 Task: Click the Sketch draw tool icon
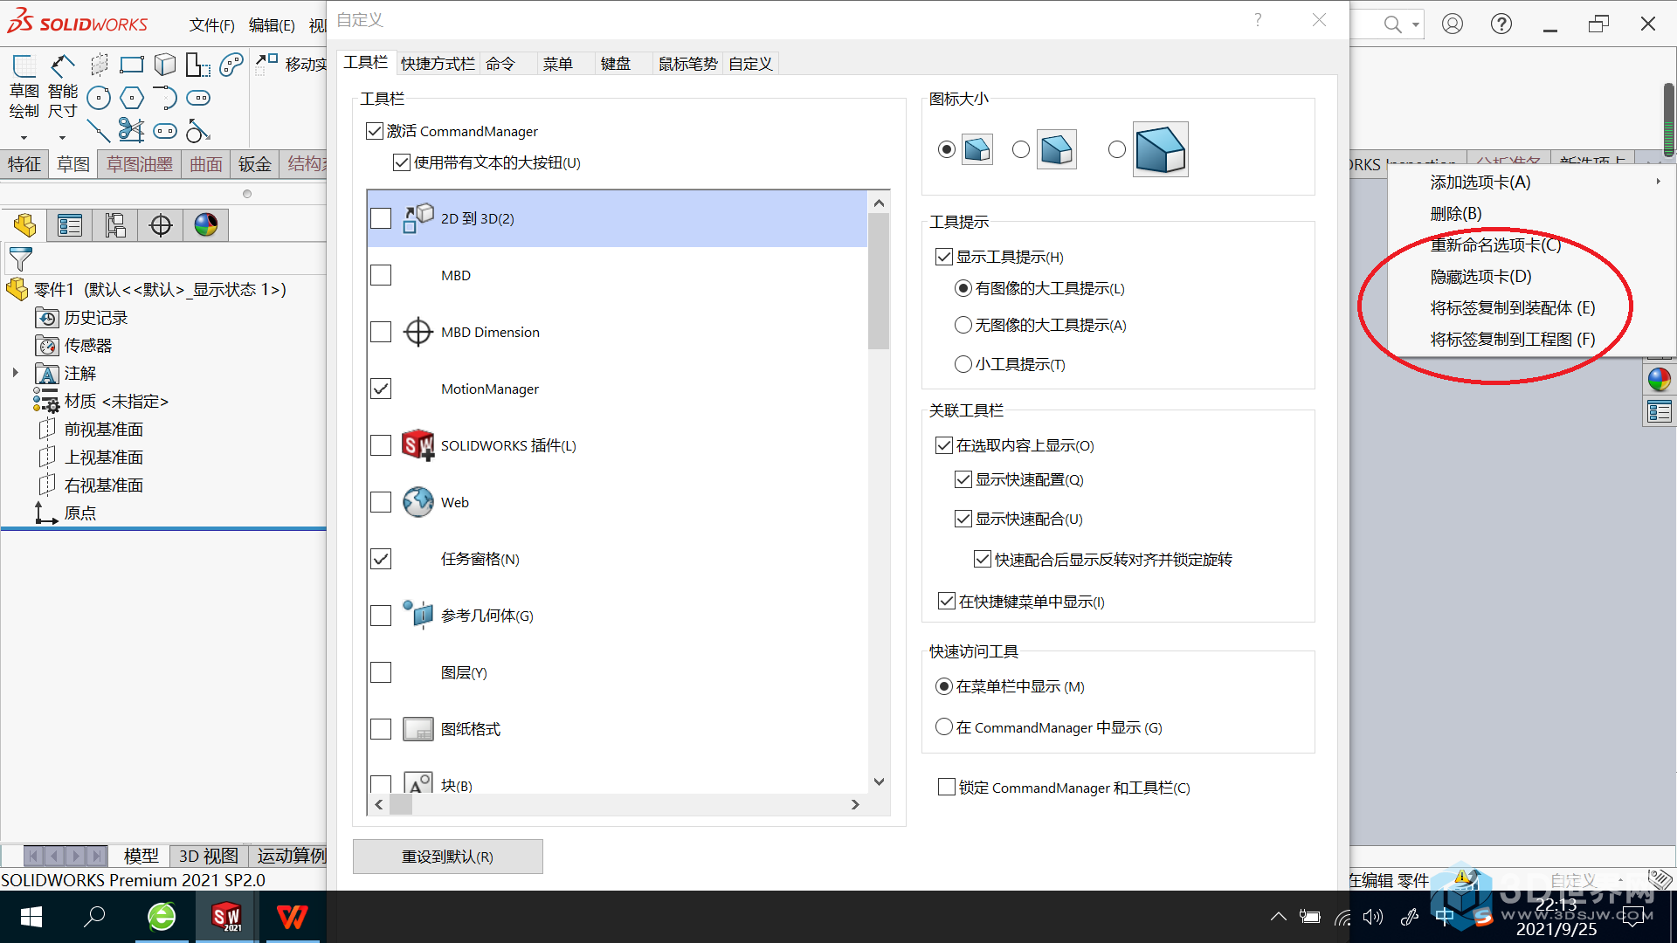pyautogui.click(x=24, y=65)
